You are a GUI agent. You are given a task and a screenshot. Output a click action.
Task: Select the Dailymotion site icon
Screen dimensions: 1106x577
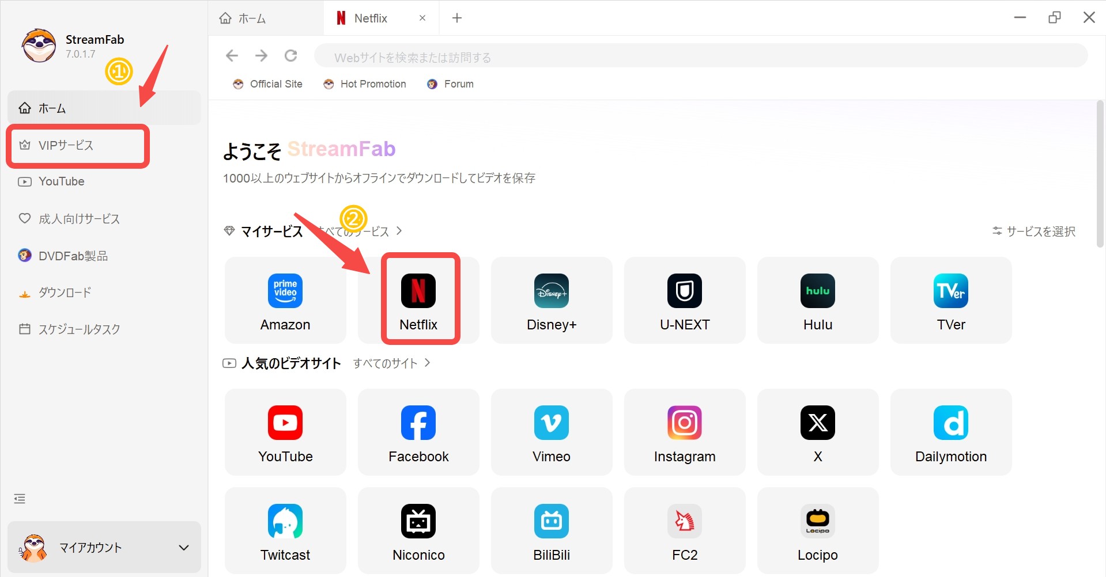(x=950, y=432)
